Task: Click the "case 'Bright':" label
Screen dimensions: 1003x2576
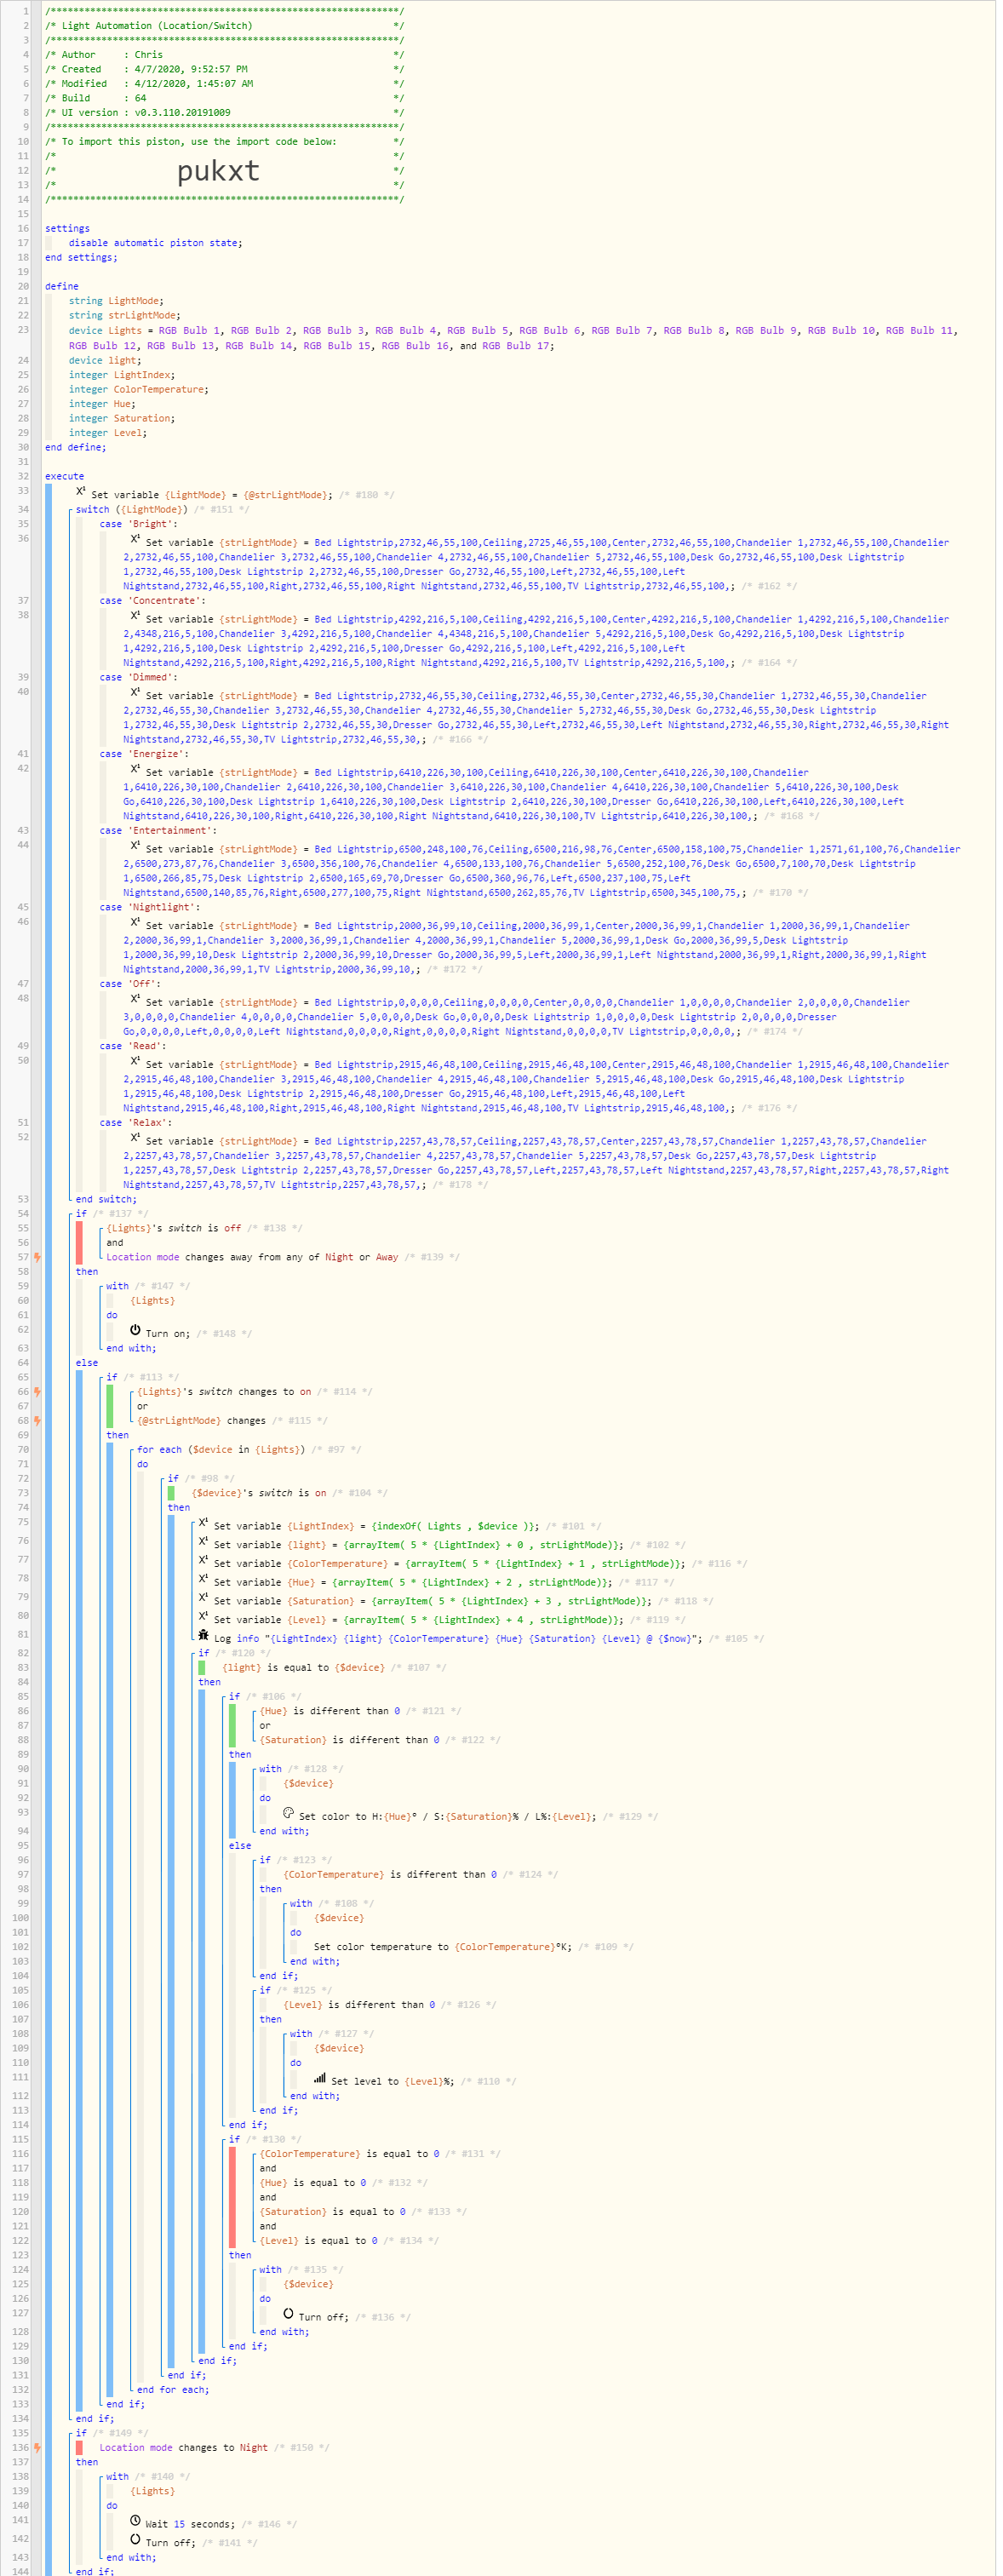Action: click(138, 524)
